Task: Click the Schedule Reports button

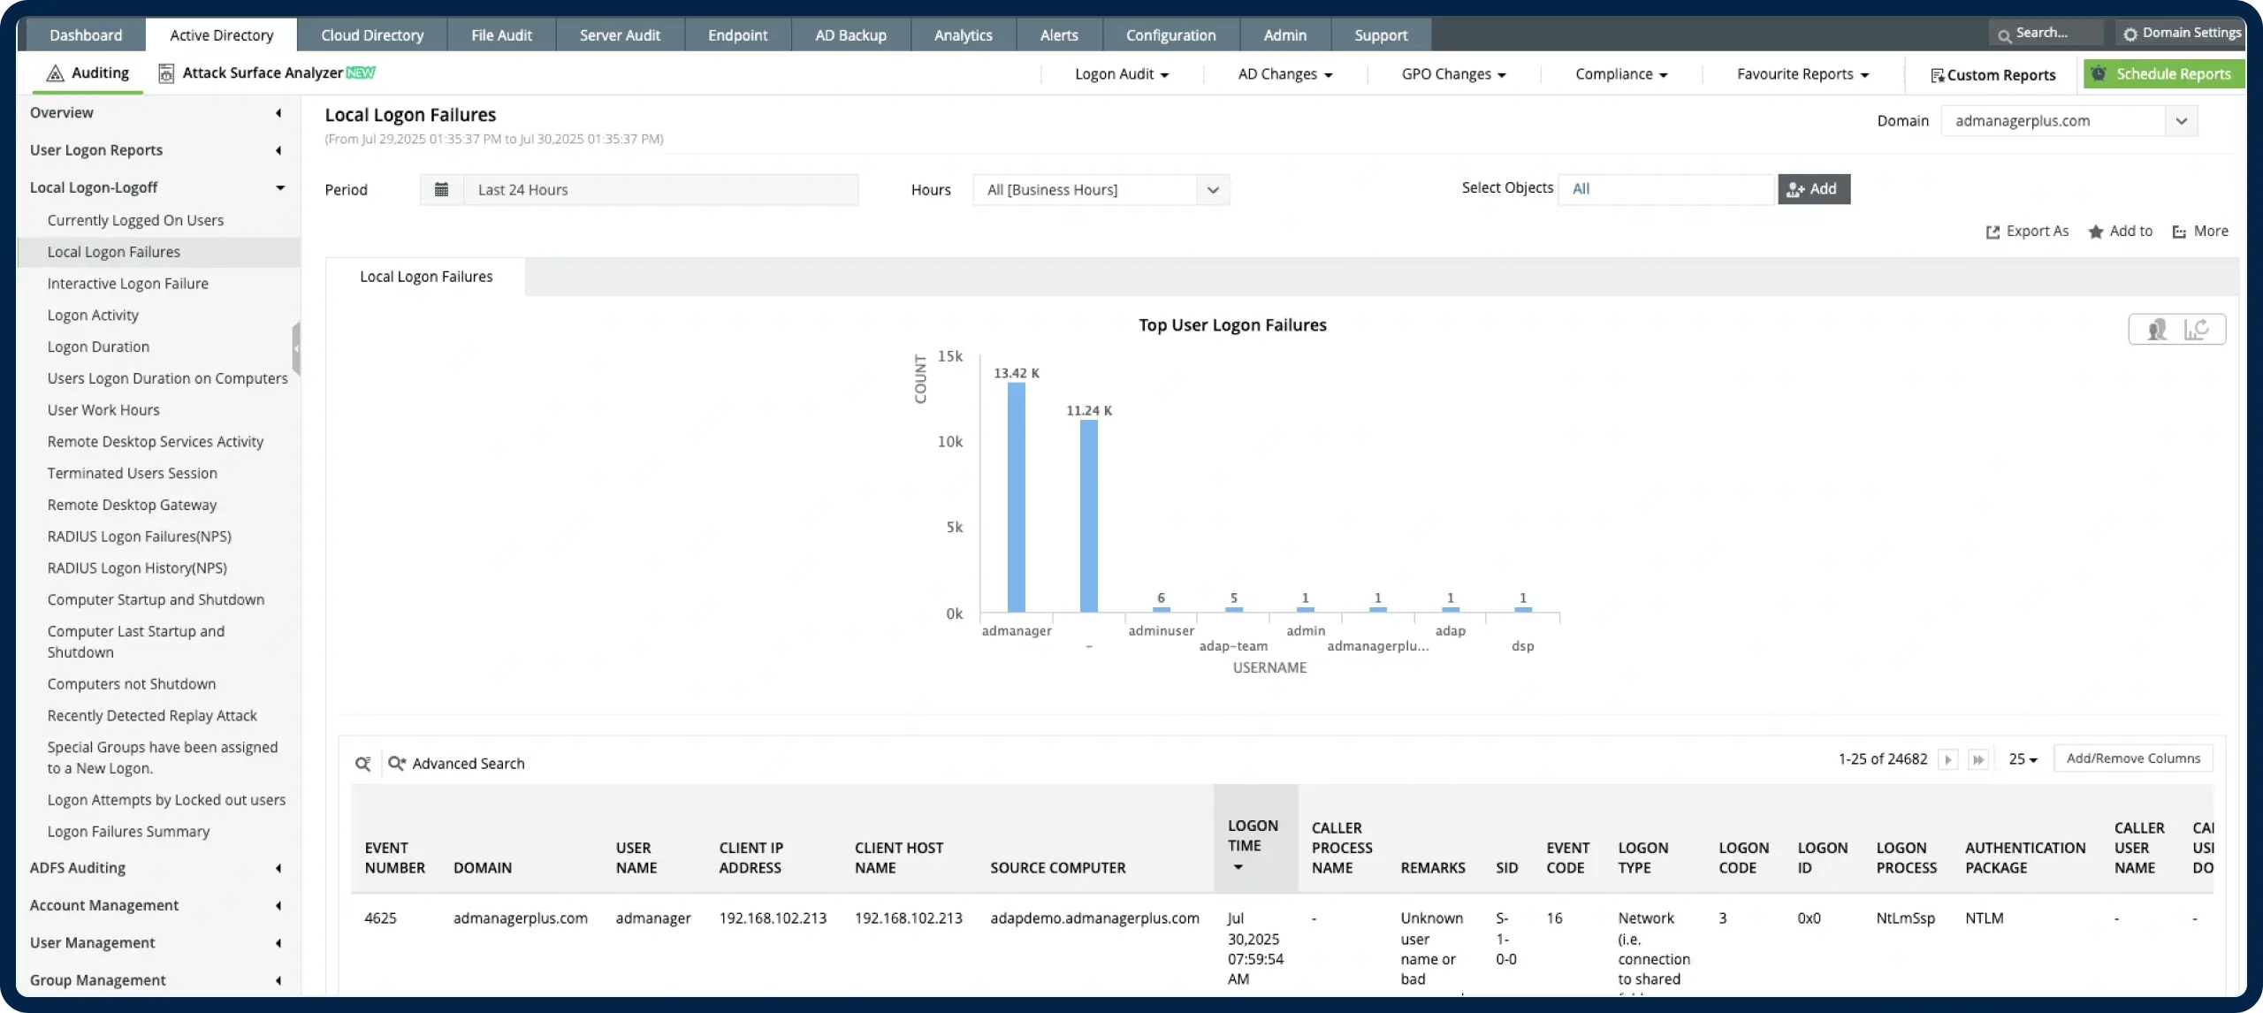Action: pyautogui.click(x=2162, y=74)
